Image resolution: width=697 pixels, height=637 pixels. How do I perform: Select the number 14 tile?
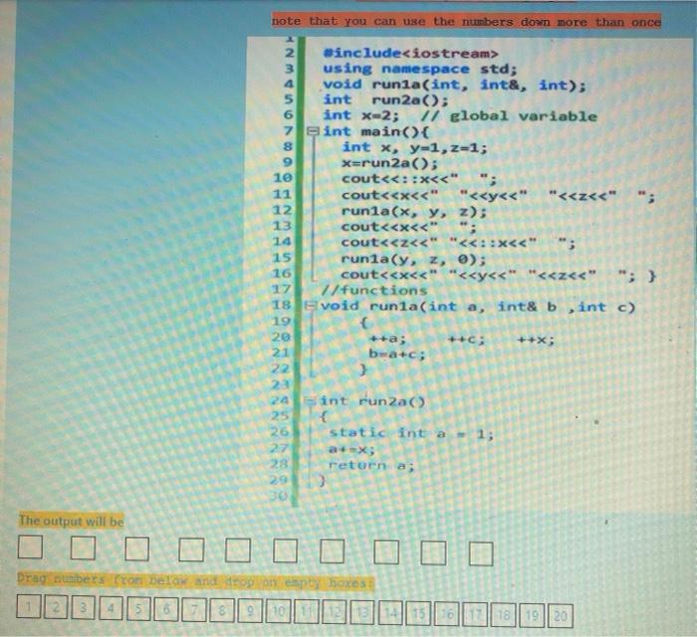390,614
